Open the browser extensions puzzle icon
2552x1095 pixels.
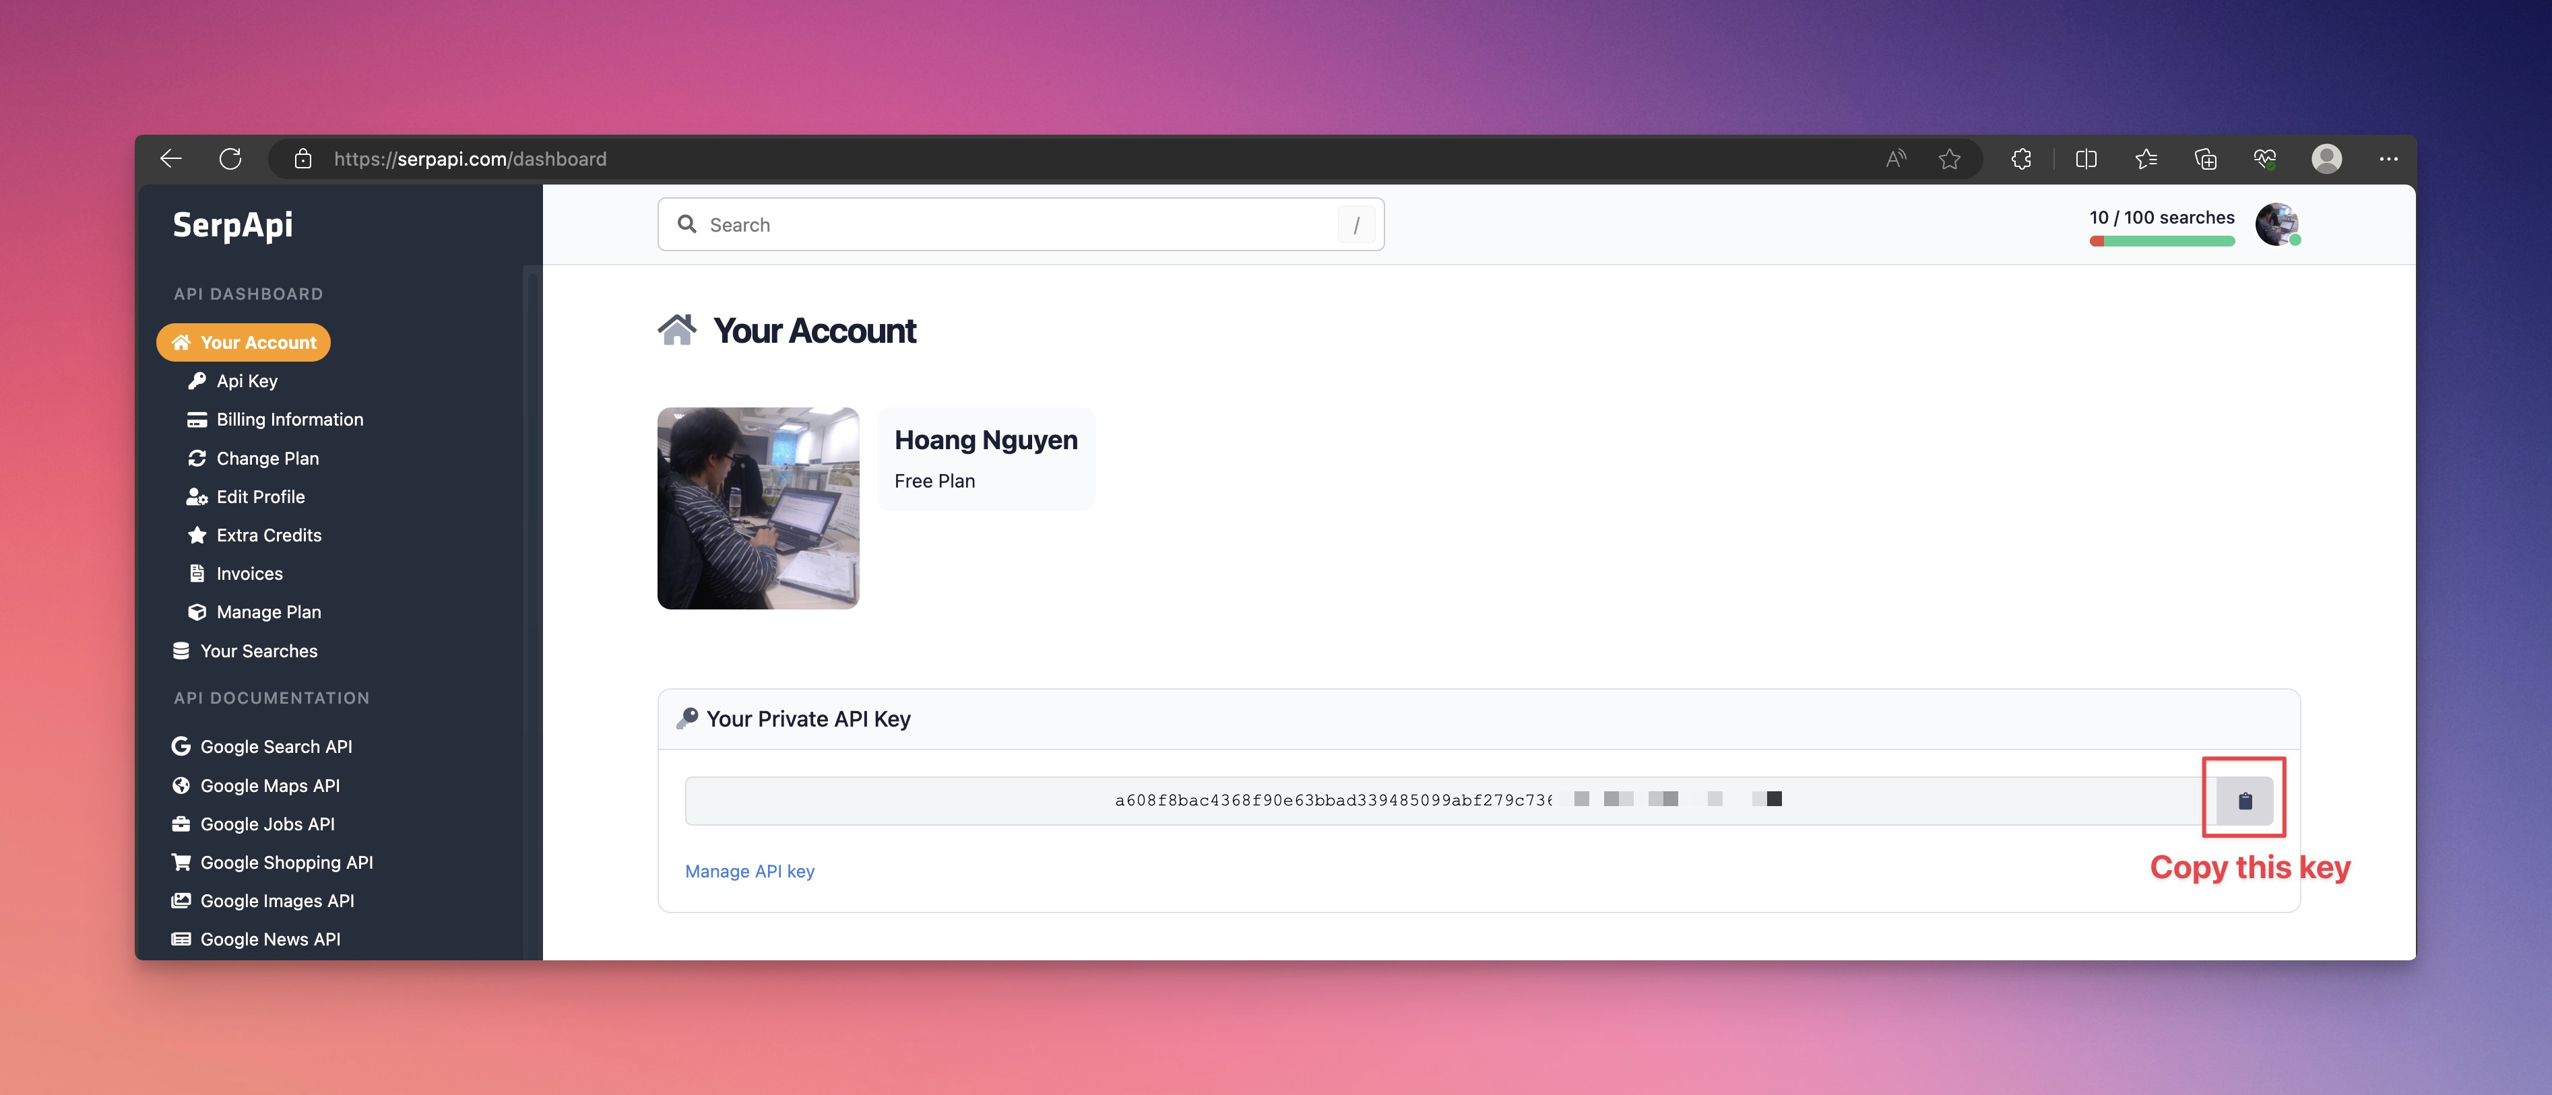[2021, 158]
